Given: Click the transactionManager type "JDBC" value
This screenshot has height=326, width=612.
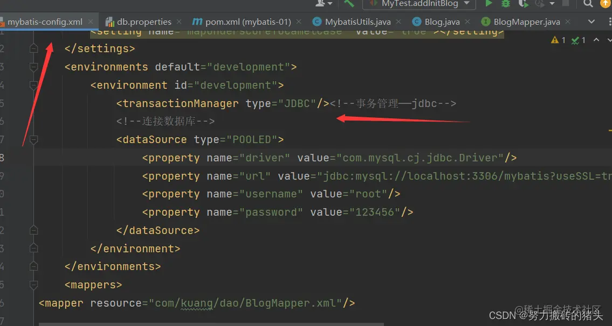Looking at the screenshot, I should (297, 104).
